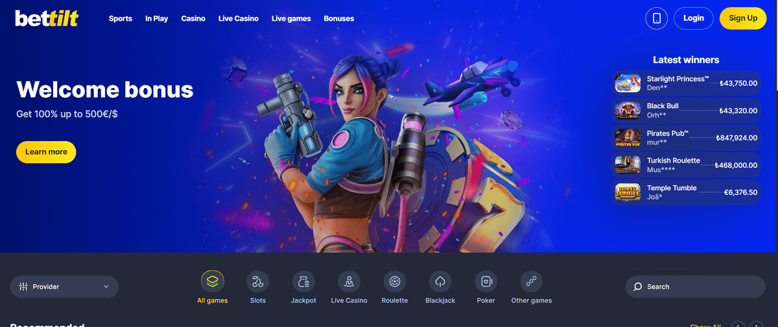Go to the Casino section
Screen dimensions: 778x327
point(193,19)
